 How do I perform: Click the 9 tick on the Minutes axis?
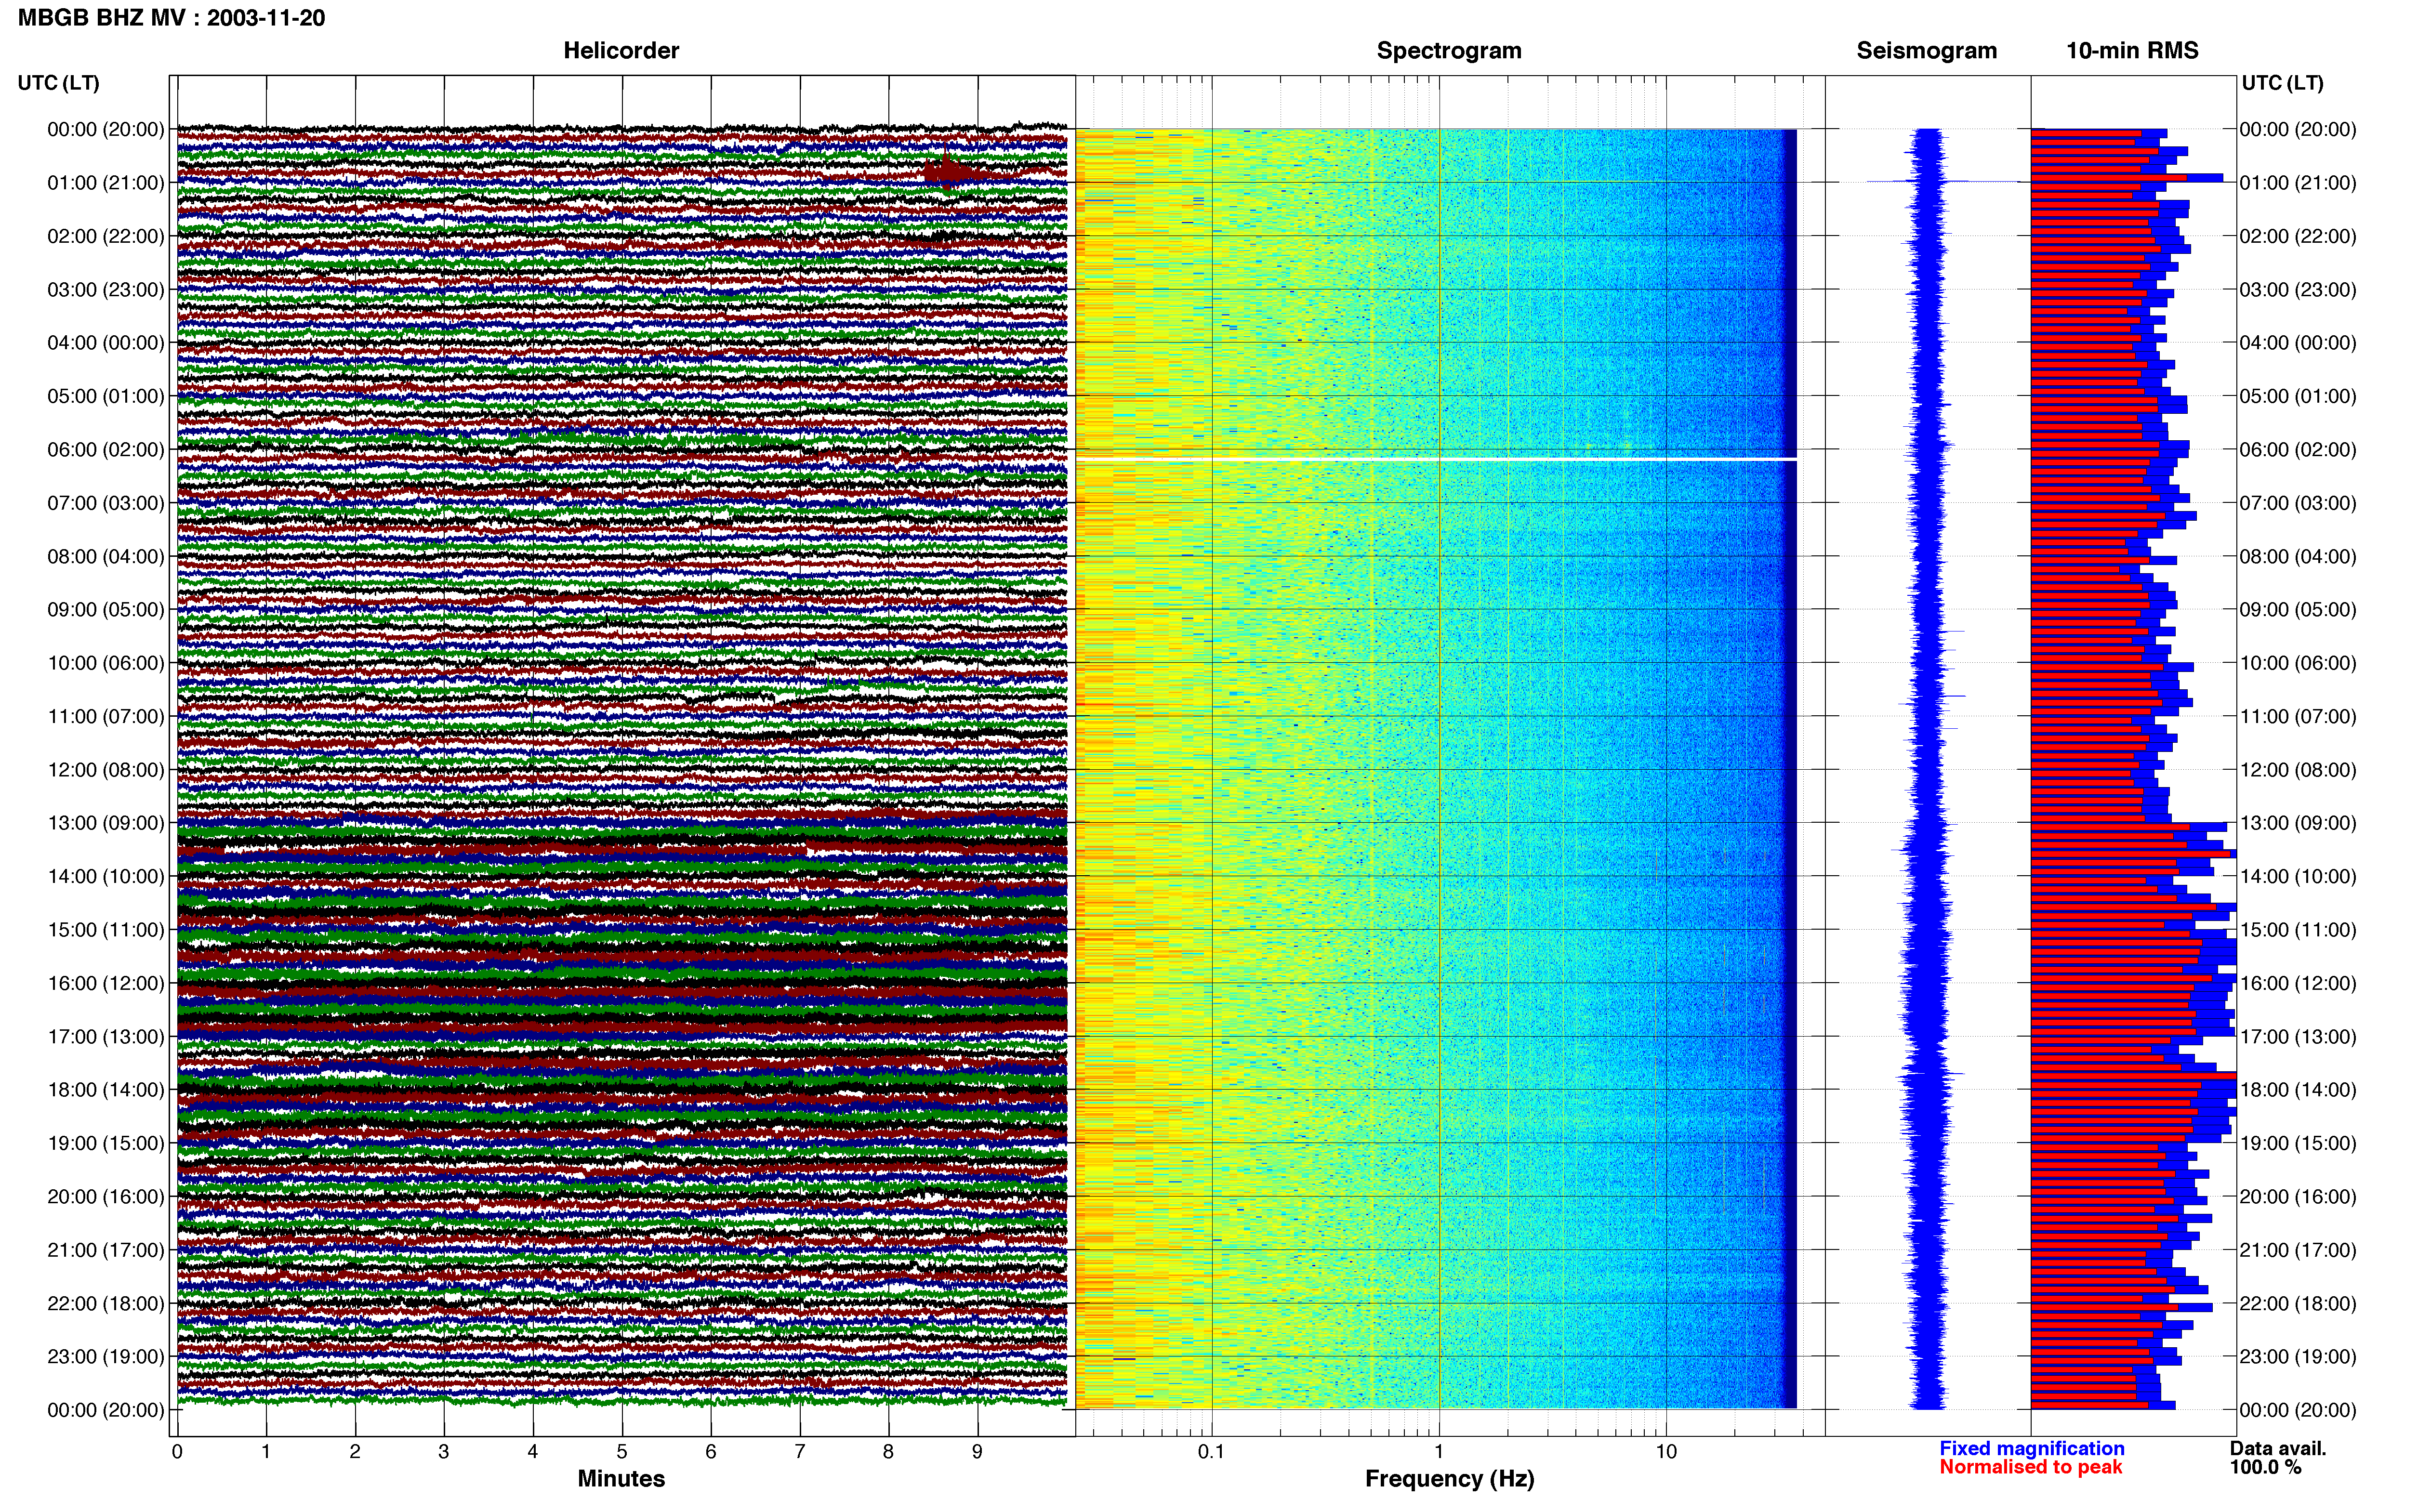(977, 1452)
